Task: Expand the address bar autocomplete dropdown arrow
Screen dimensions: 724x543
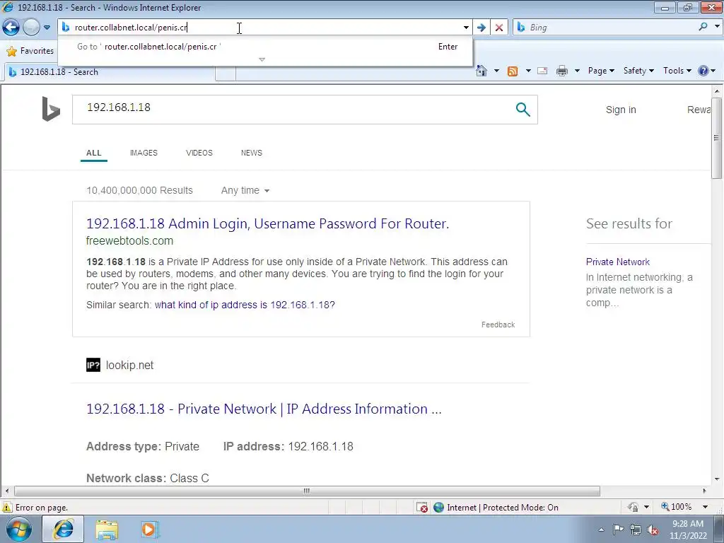Action: click(466, 28)
